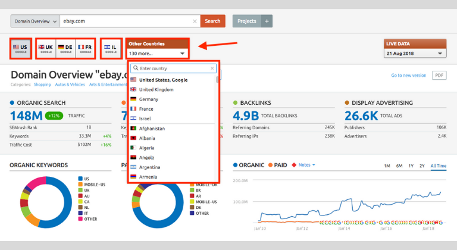Open the Live Data date dropdown
This screenshot has width=457, height=250.
coord(415,54)
